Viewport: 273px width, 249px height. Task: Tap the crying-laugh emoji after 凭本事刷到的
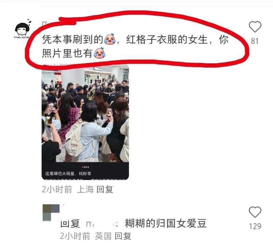click(110, 39)
